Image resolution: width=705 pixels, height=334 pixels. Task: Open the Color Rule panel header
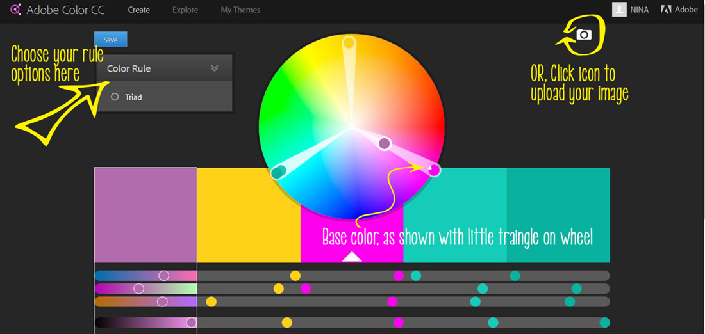click(165, 68)
